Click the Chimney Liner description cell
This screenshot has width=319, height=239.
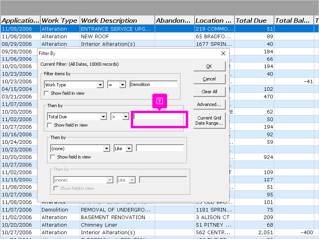117,225
